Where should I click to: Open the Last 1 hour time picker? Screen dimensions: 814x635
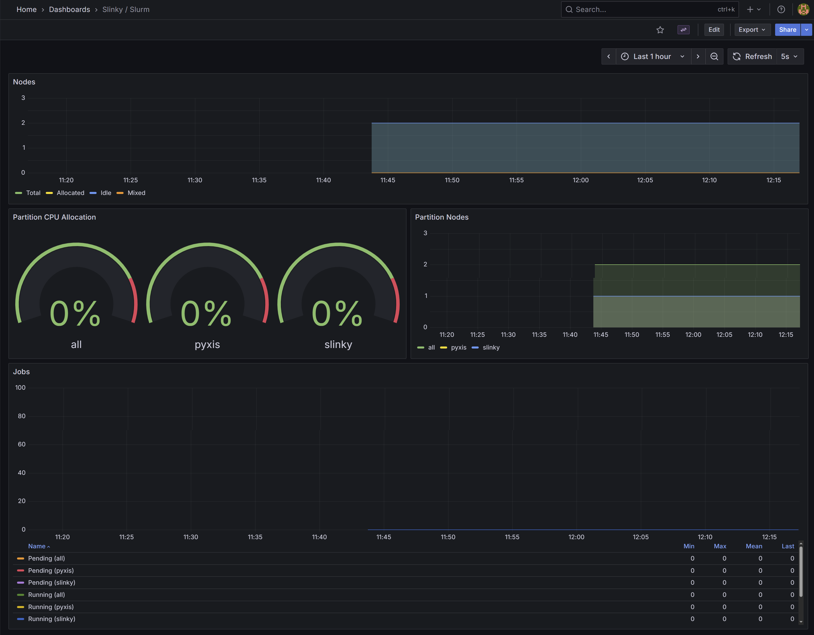click(x=653, y=57)
